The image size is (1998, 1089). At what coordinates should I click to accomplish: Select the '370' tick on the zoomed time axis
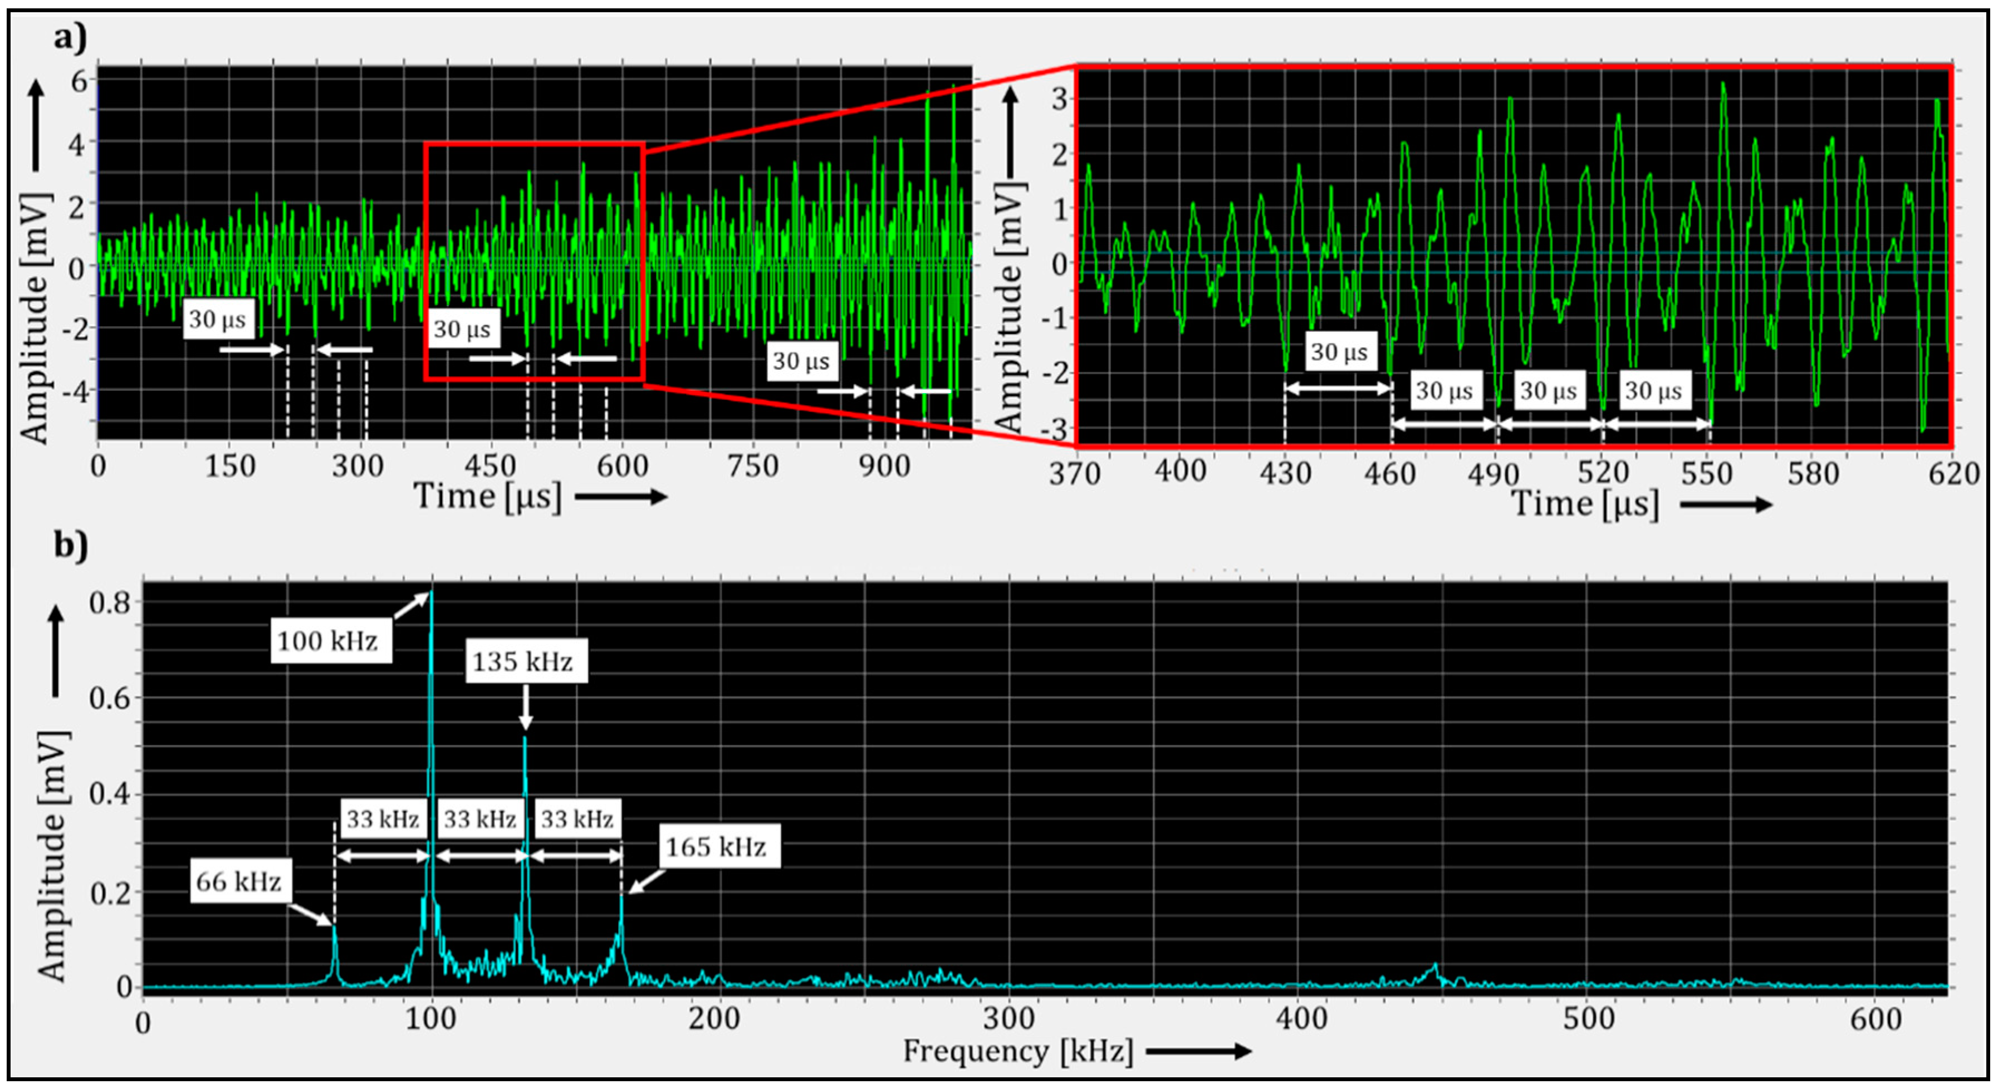pos(1075,473)
